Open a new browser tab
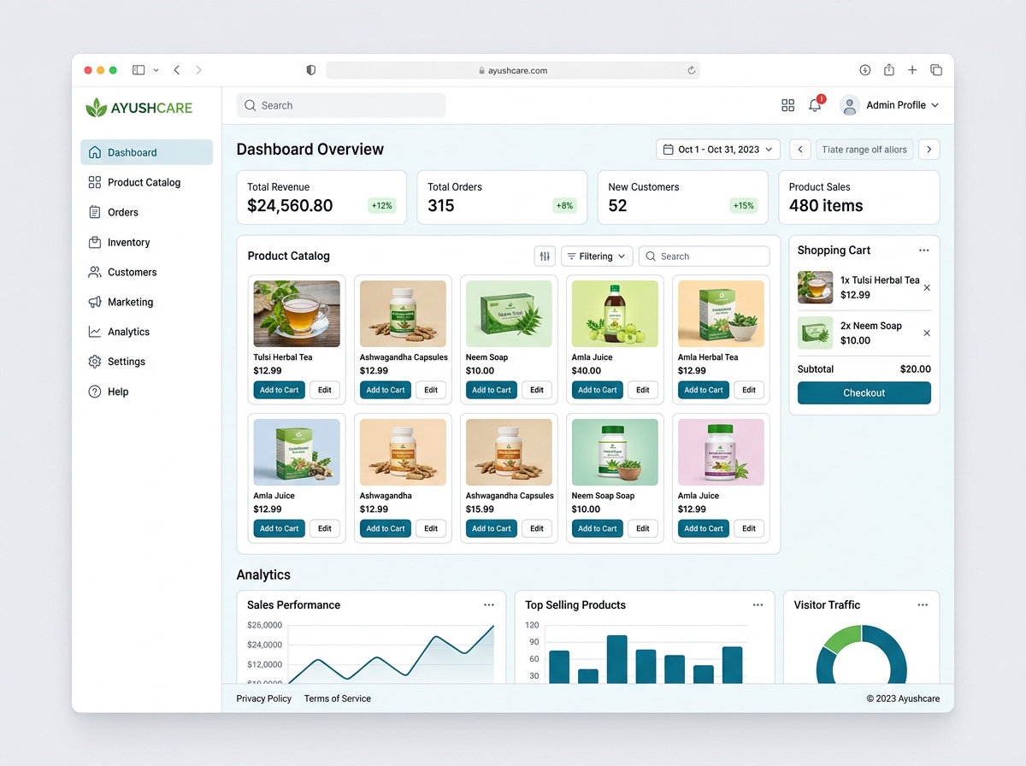The image size is (1026, 766). coord(912,70)
